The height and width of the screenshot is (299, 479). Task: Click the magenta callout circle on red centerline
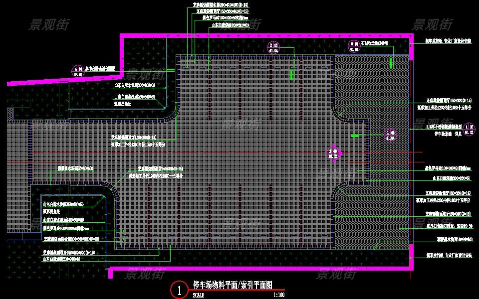(333, 153)
